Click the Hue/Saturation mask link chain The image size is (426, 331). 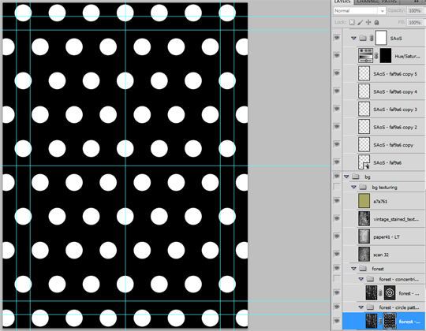pyautogui.click(x=376, y=56)
